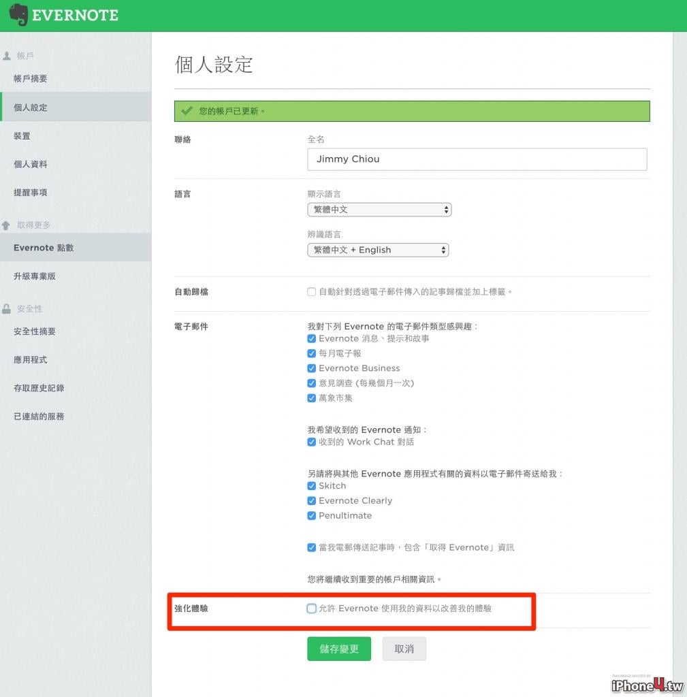Click the 安全性 lock icon
Viewport: 687px width, 697px height.
click(x=6, y=309)
